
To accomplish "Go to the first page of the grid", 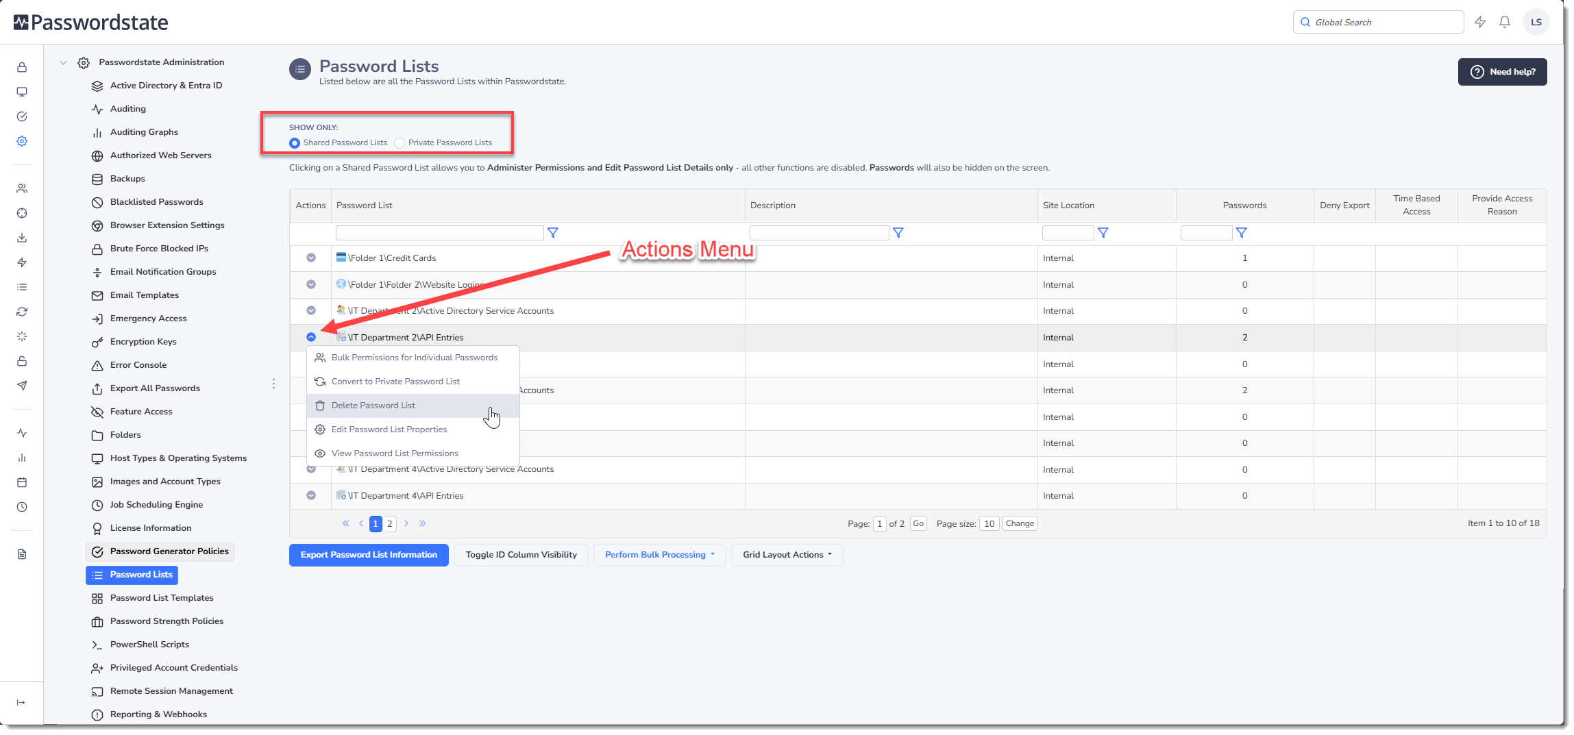I will tap(346, 523).
